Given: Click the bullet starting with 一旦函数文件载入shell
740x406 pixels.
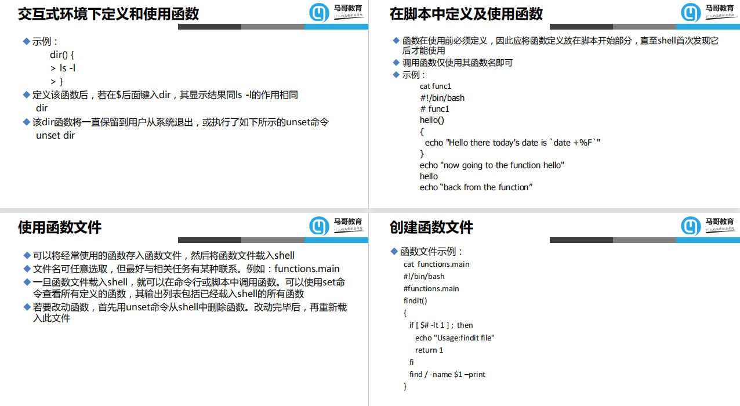Looking at the screenshot, I should [x=185, y=288].
